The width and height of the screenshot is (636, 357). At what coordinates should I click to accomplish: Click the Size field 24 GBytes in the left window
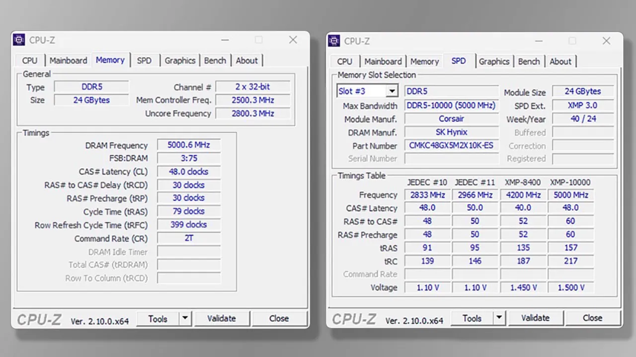pyautogui.click(x=91, y=100)
